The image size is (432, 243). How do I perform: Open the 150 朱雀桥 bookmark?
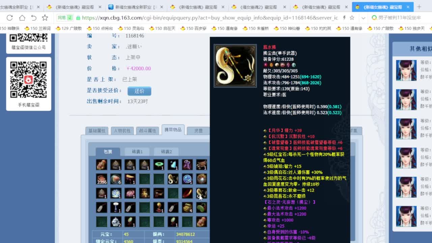tap(255, 29)
